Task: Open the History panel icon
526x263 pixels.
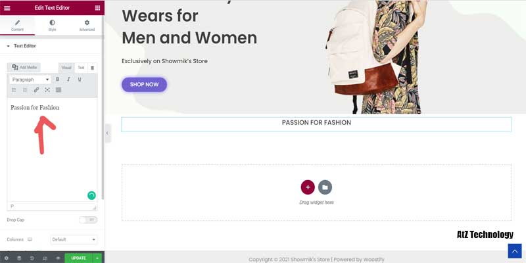Action: [x=32, y=258]
